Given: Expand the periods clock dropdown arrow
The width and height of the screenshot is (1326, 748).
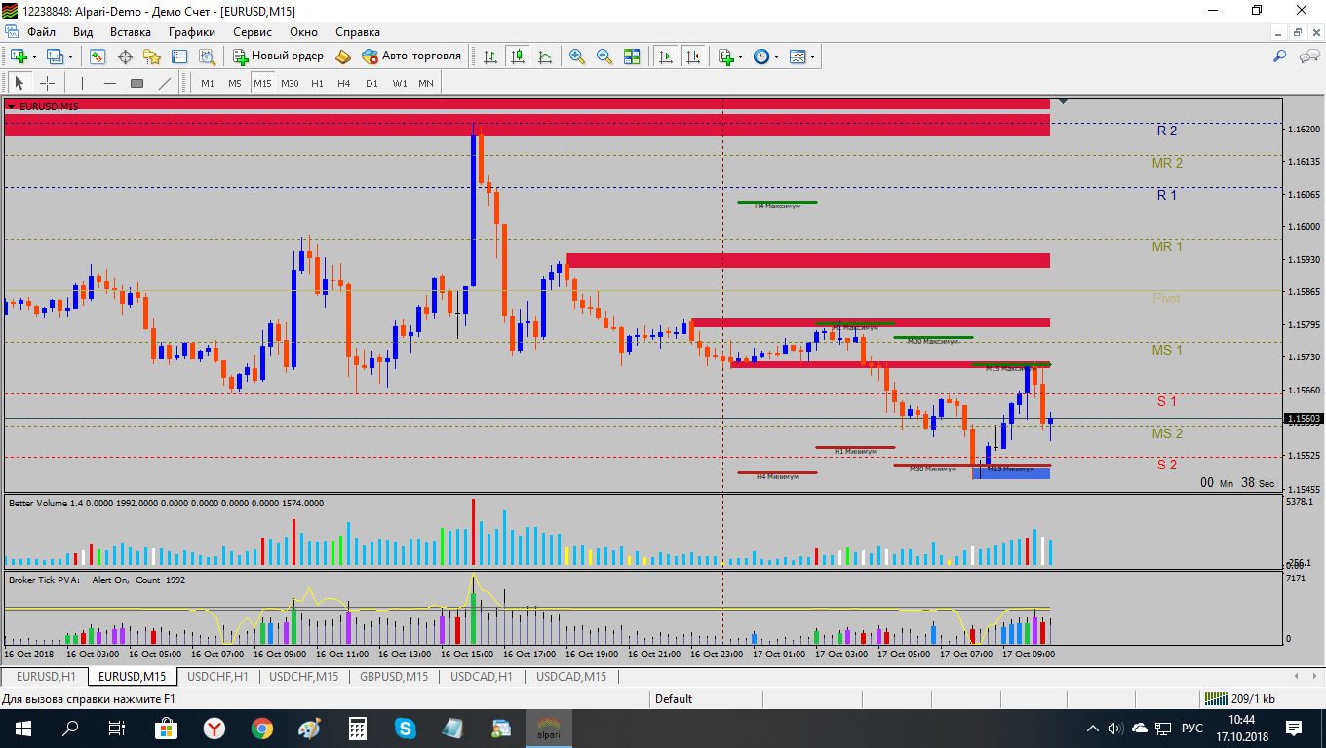Looking at the screenshot, I should tap(777, 56).
